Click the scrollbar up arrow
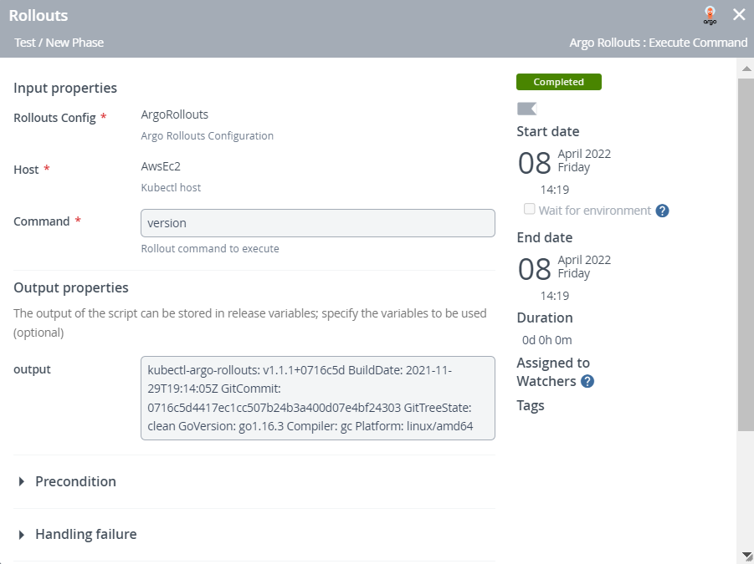This screenshot has width=754, height=564. click(x=745, y=67)
